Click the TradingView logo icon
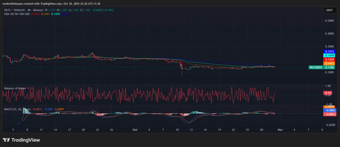The width and height of the screenshot is (340, 147). coord(6,140)
